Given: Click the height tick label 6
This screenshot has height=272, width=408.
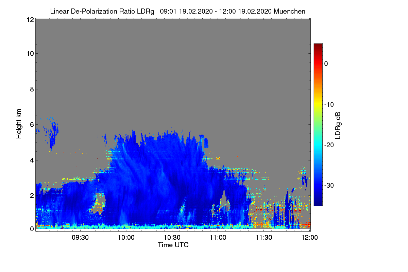Looking at the screenshot, I should (32, 125).
